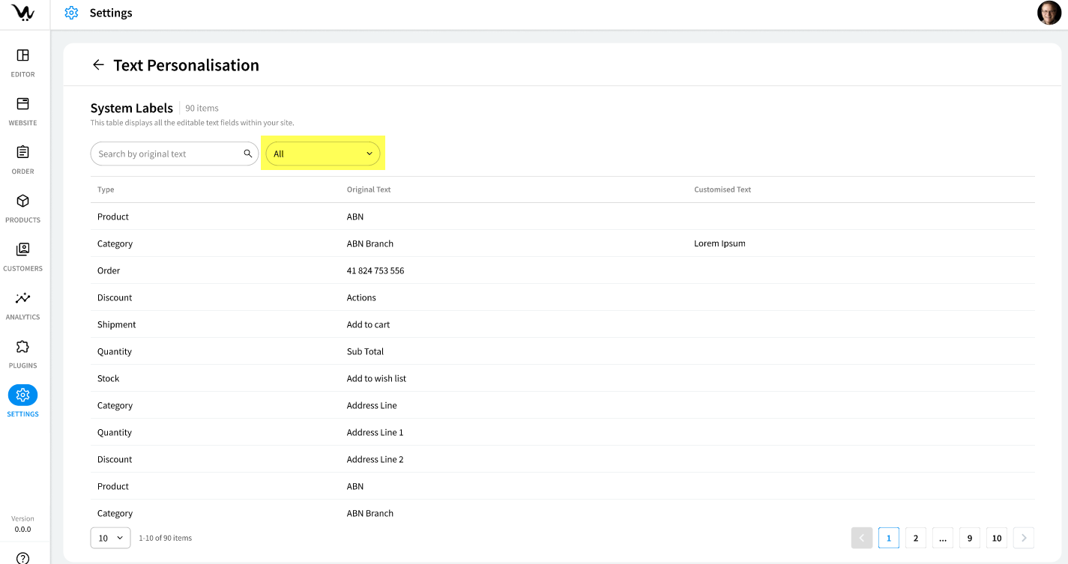Open the user profile avatar
Image resolution: width=1068 pixels, height=564 pixels.
pyautogui.click(x=1049, y=13)
